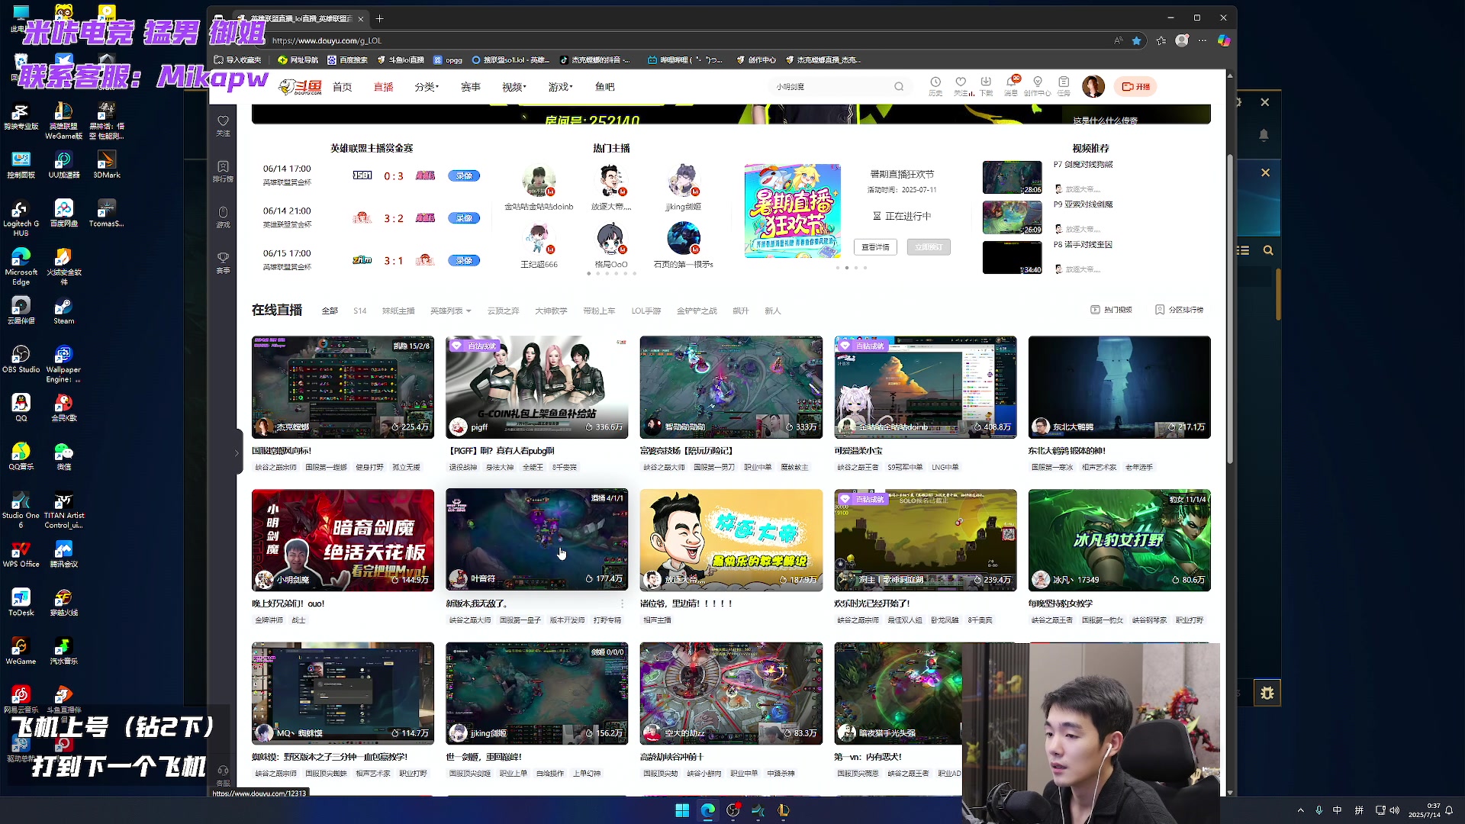Select the 大神教学 filter tab
This screenshot has height=824, width=1465.
[551, 311]
